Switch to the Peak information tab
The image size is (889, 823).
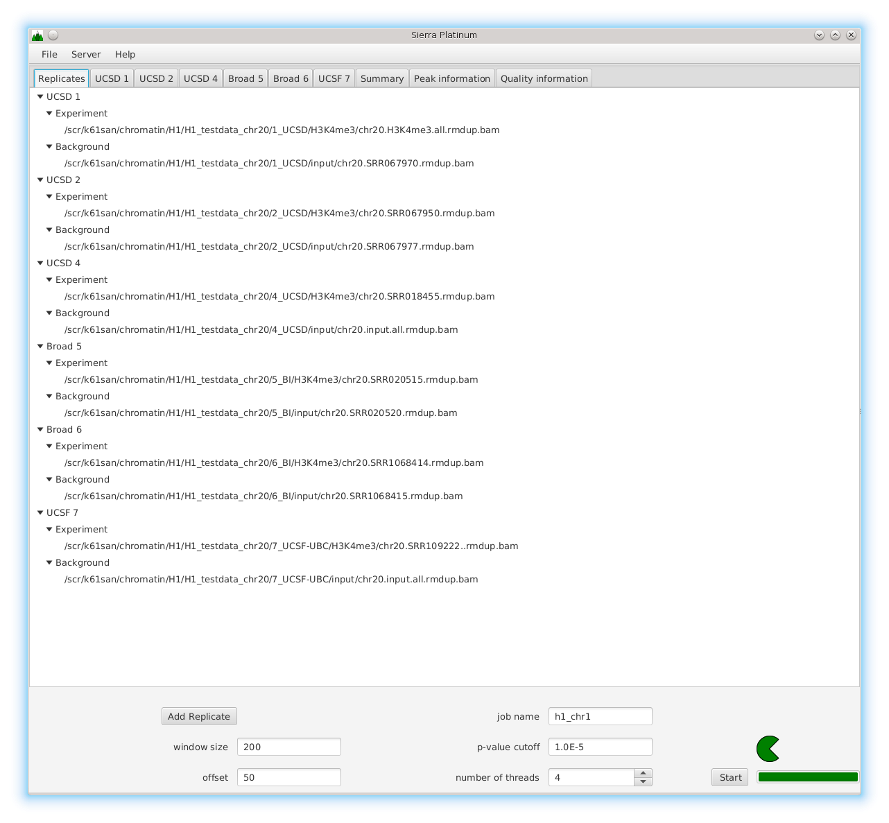point(451,78)
